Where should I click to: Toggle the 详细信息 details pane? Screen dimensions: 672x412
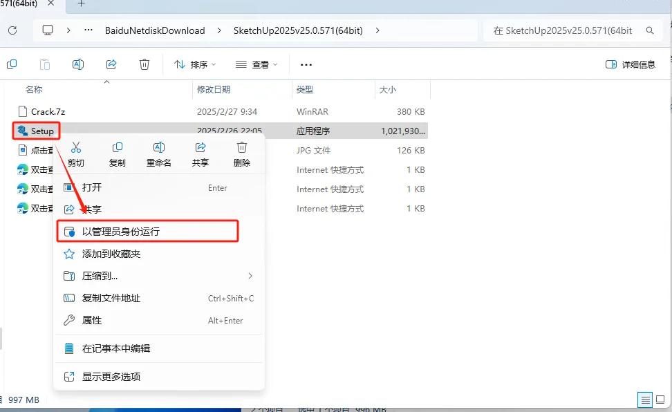pos(631,65)
